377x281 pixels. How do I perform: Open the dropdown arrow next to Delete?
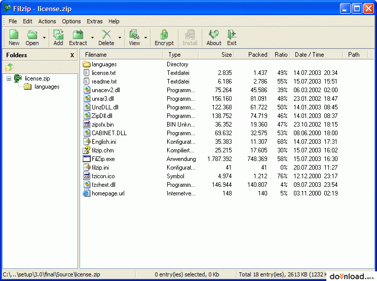(120, 37)
